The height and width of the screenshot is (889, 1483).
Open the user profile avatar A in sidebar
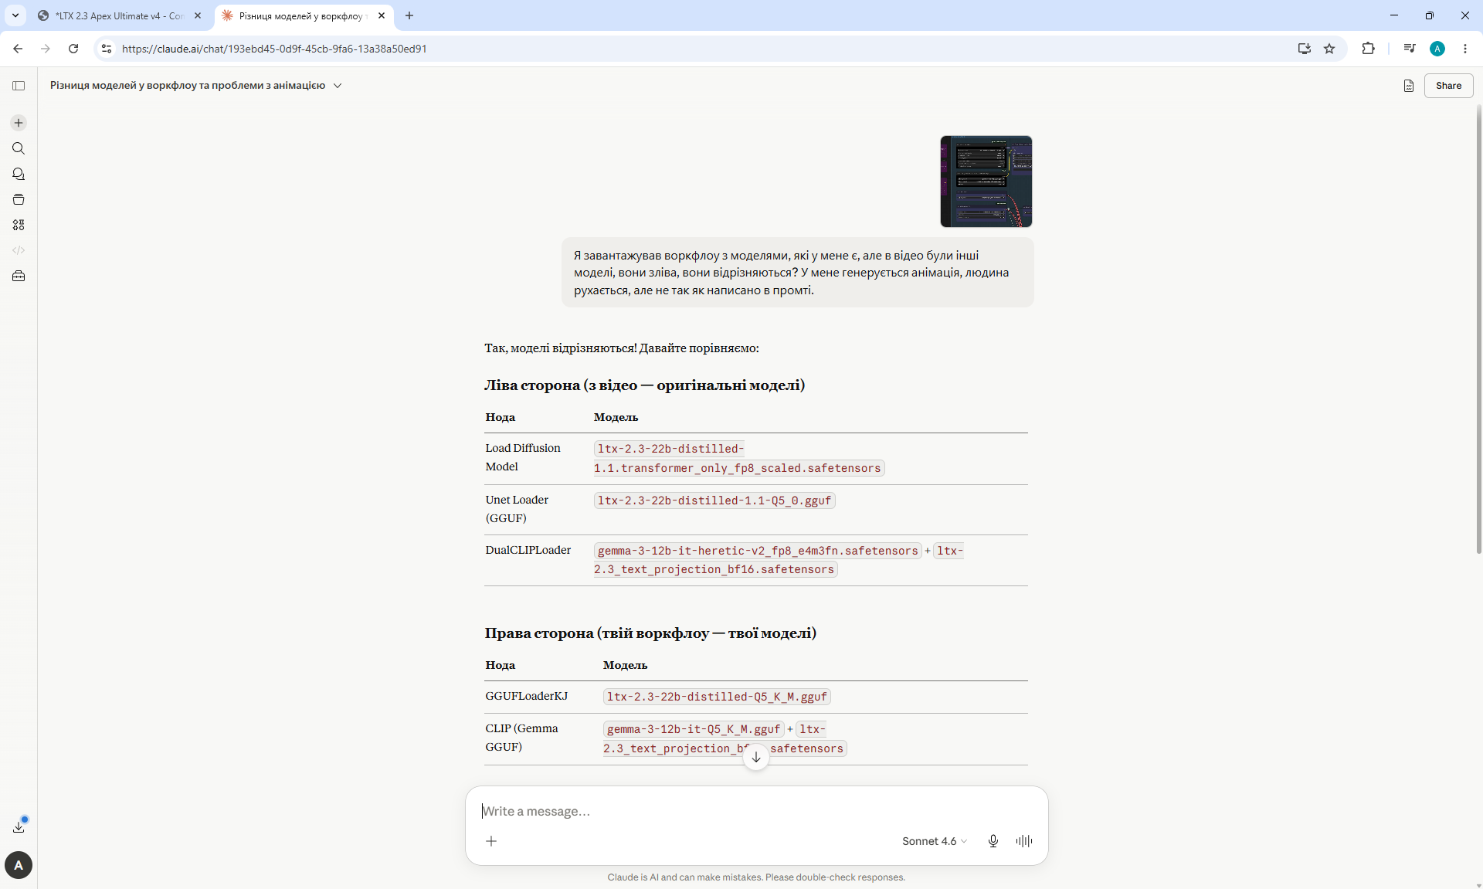point(19,865)
